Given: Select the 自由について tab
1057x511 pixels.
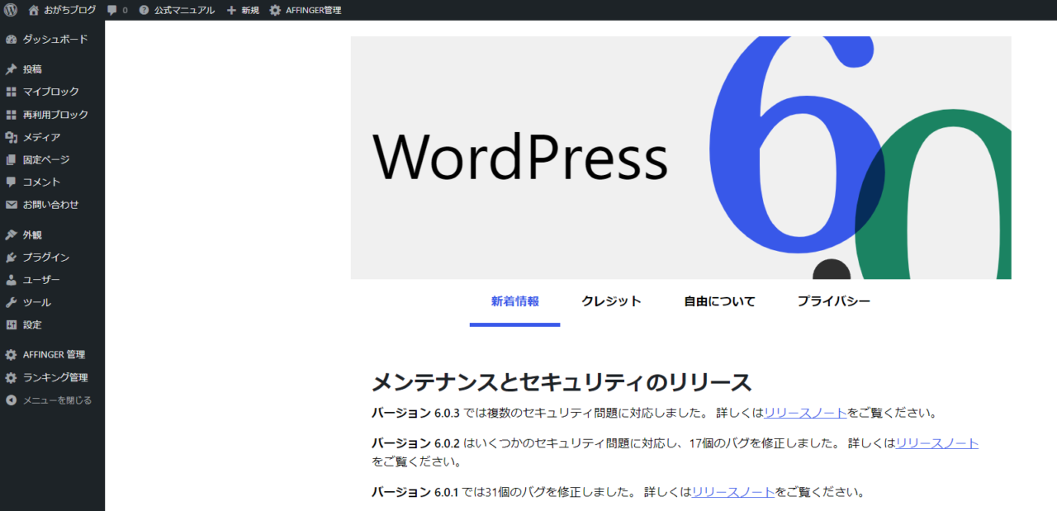Looking at the screenshot, I should pos(719,301).
